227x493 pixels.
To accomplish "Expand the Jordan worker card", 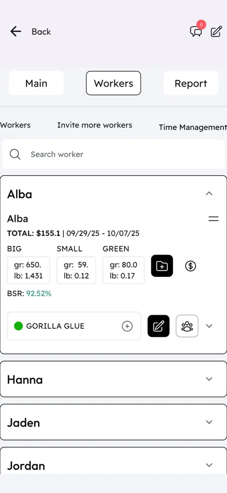I will [x=209, y=465].
